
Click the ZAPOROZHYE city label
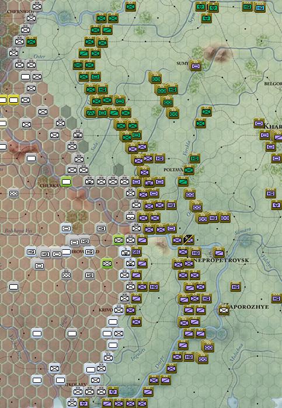(x=247, y=307)
